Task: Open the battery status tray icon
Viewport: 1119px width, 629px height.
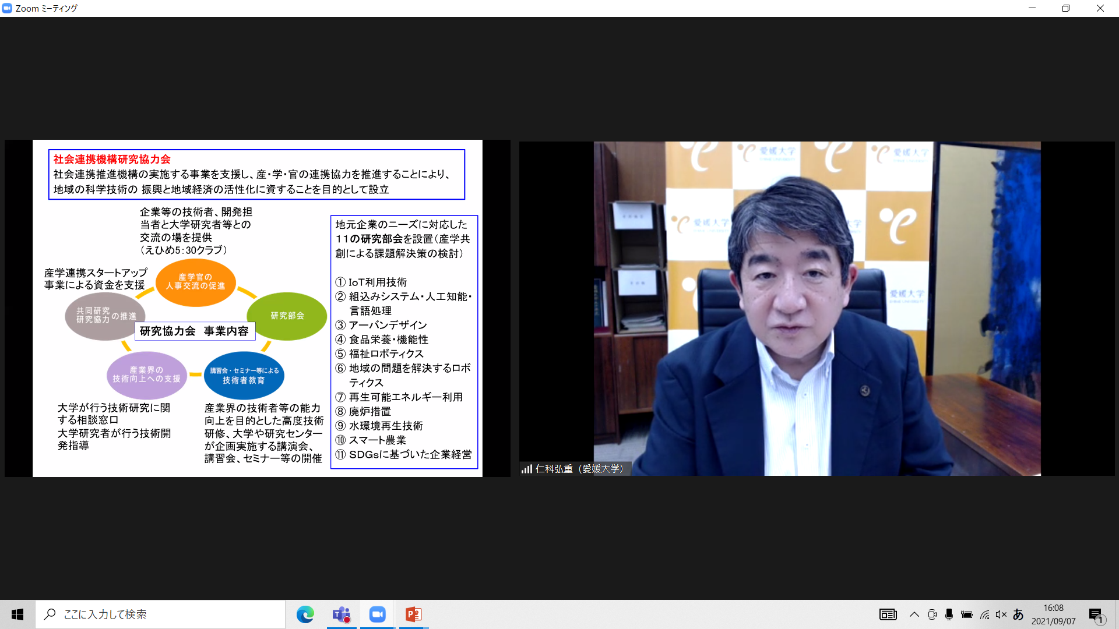Action: pos(967,614)
